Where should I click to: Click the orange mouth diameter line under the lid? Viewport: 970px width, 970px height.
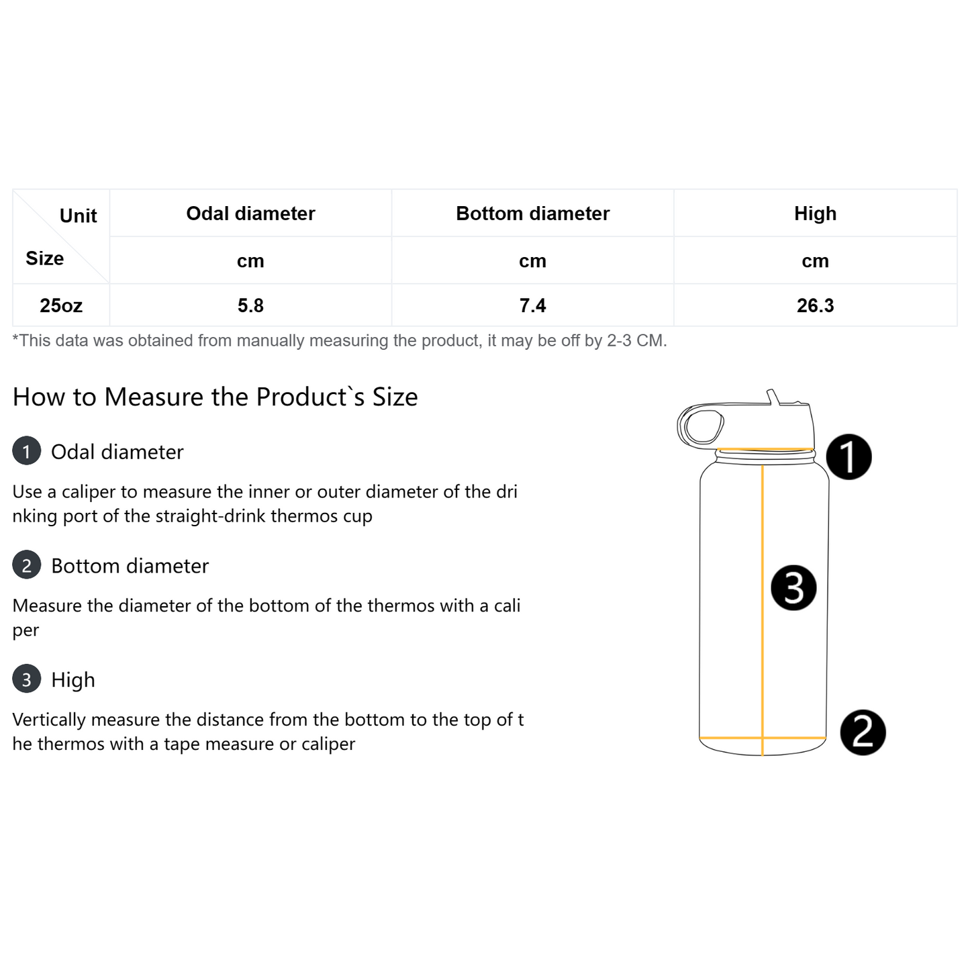point(765,449)
